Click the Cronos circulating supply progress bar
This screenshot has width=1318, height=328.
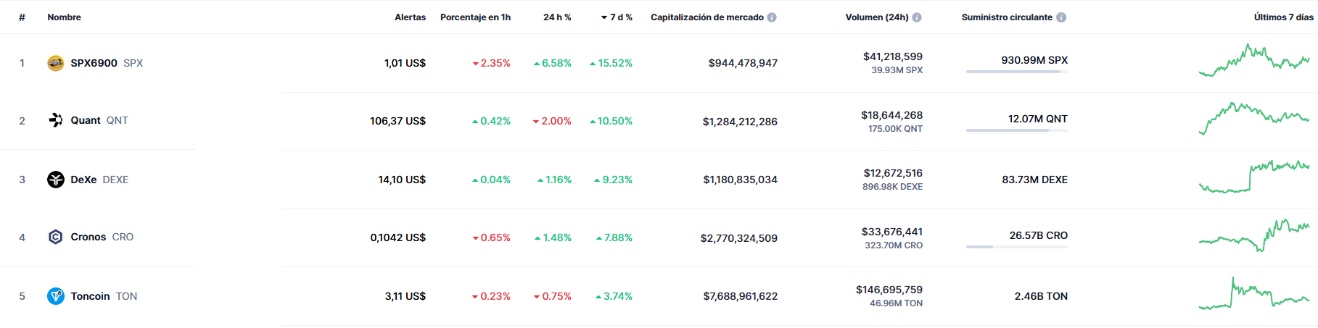click(x=1016, y=247)
